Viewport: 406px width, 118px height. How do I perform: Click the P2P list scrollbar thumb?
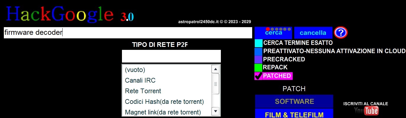(216, 84)
